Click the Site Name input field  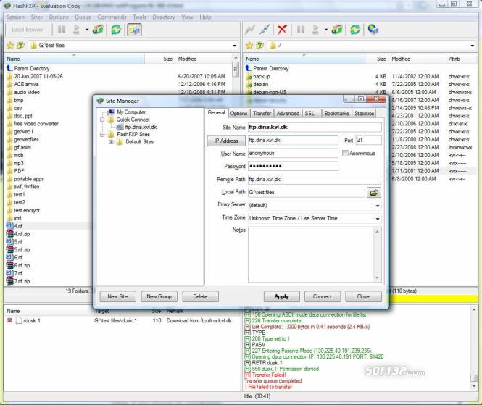(x=315, y=127)
